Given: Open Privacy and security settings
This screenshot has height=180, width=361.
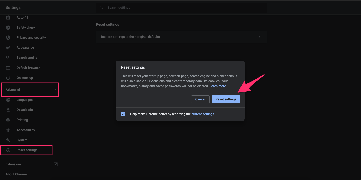Looking at the screenshot, I should pyautogui.click(x=31, y=38).
